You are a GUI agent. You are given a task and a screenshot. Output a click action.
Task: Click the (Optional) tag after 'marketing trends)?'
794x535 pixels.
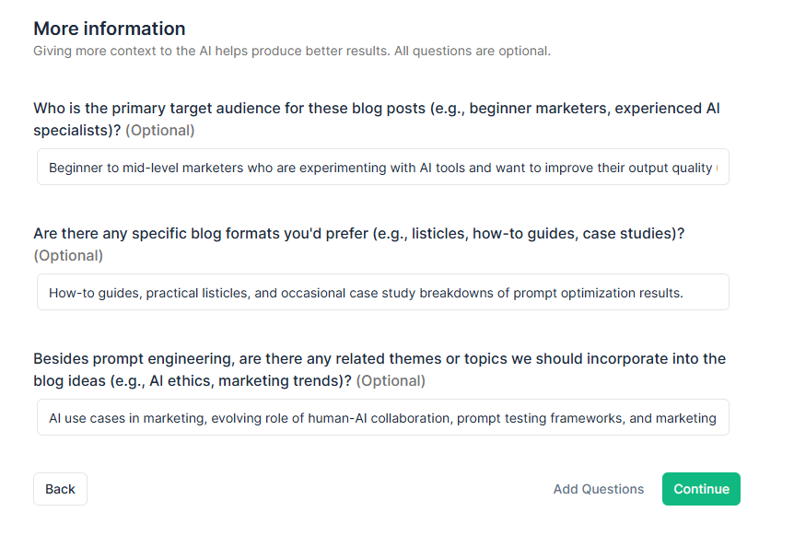coord(391,380)
